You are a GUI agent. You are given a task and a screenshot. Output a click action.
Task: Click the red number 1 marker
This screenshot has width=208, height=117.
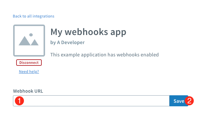point(19,101)
